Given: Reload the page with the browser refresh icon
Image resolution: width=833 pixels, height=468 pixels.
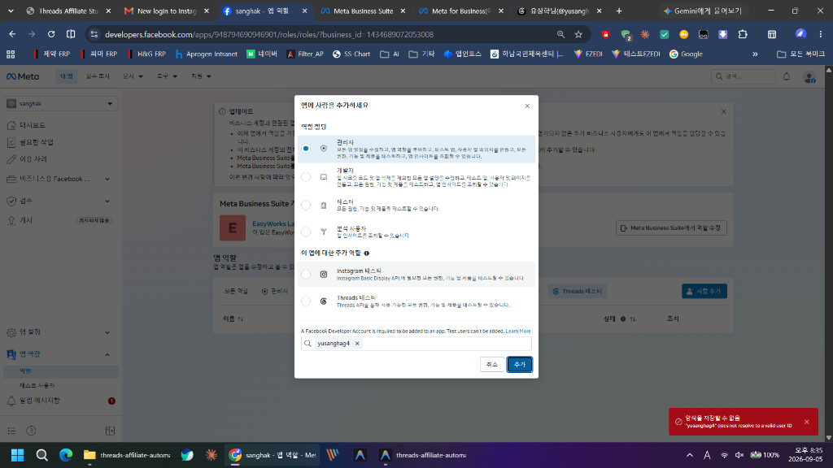Looking at the screenshot, I should [x=51, y=34].
